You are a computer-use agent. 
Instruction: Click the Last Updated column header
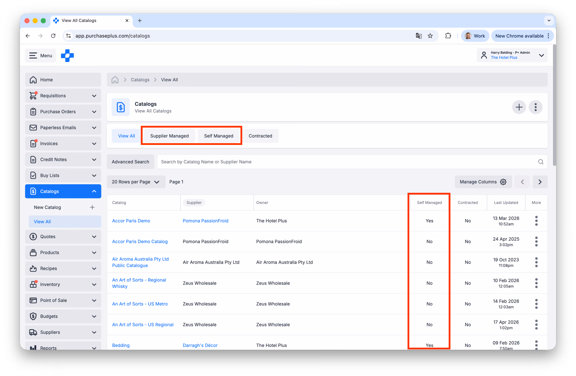pos(506,203)
